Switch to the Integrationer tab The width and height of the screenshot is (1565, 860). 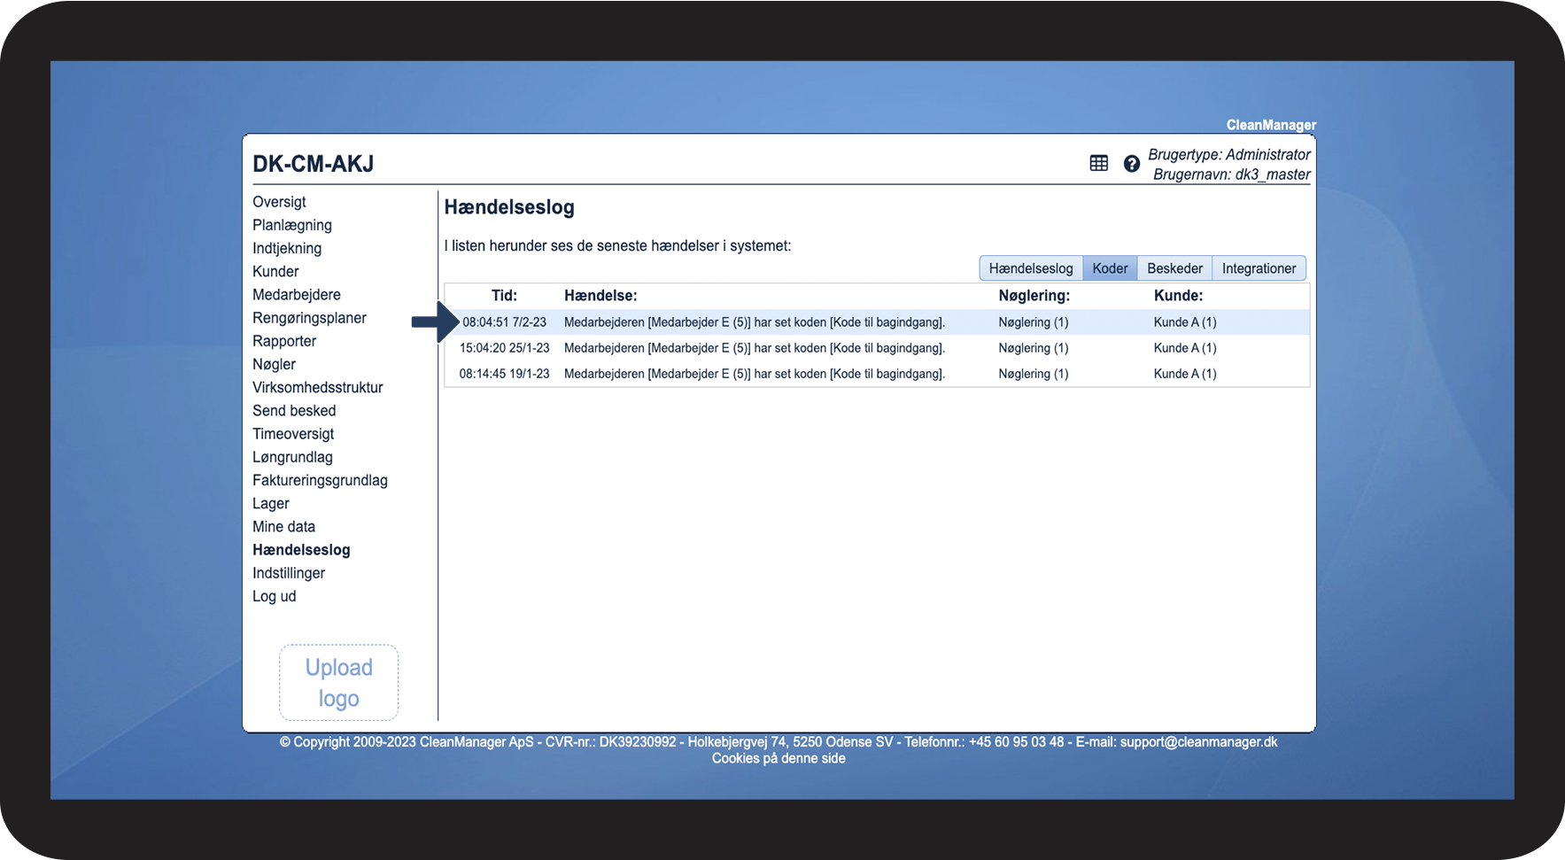tap(1259, 268)
